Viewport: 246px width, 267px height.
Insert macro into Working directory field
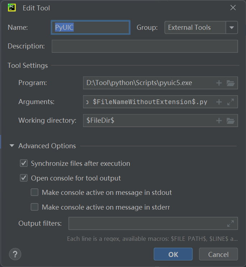(x=219, y=121)
